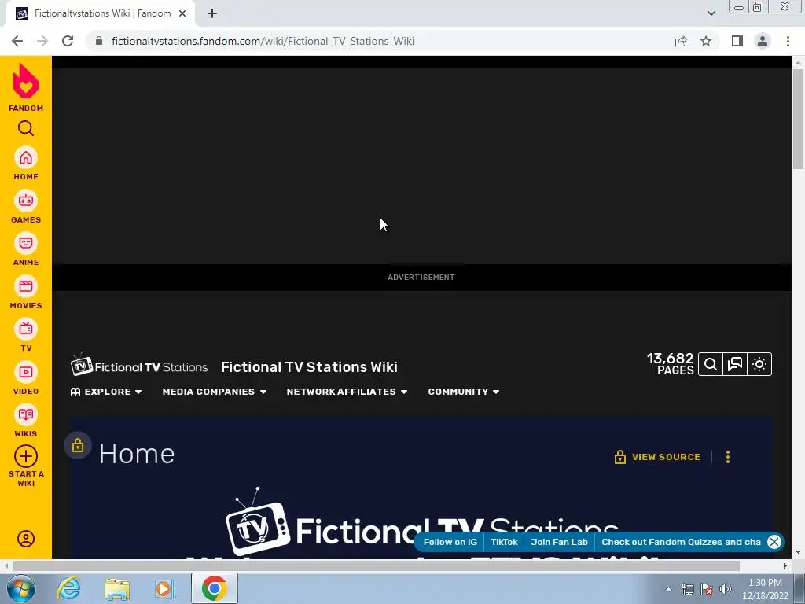Select the Fictionaltvstations Wiki browser tab
Viewport: 805px width, 604px height.
pos(101,13)
